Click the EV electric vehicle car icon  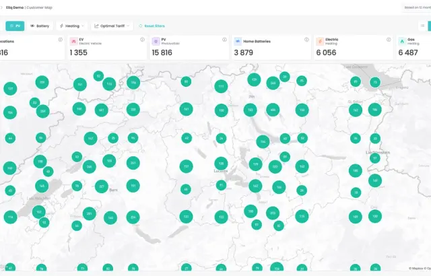(x=73, y=41)
